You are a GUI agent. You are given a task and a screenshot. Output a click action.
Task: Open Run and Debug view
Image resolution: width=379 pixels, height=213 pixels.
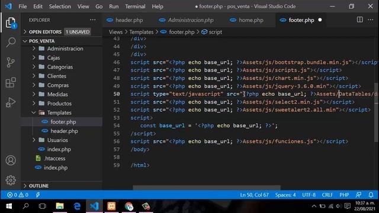[11, 102]
